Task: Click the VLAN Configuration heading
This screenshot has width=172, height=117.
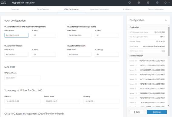Action: pos(15,21)
